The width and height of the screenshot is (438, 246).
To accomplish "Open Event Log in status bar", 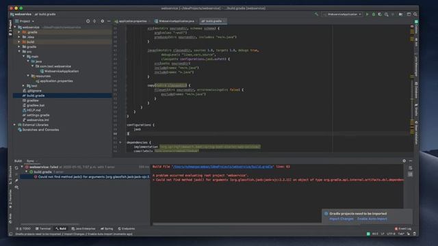I will 403,229.
